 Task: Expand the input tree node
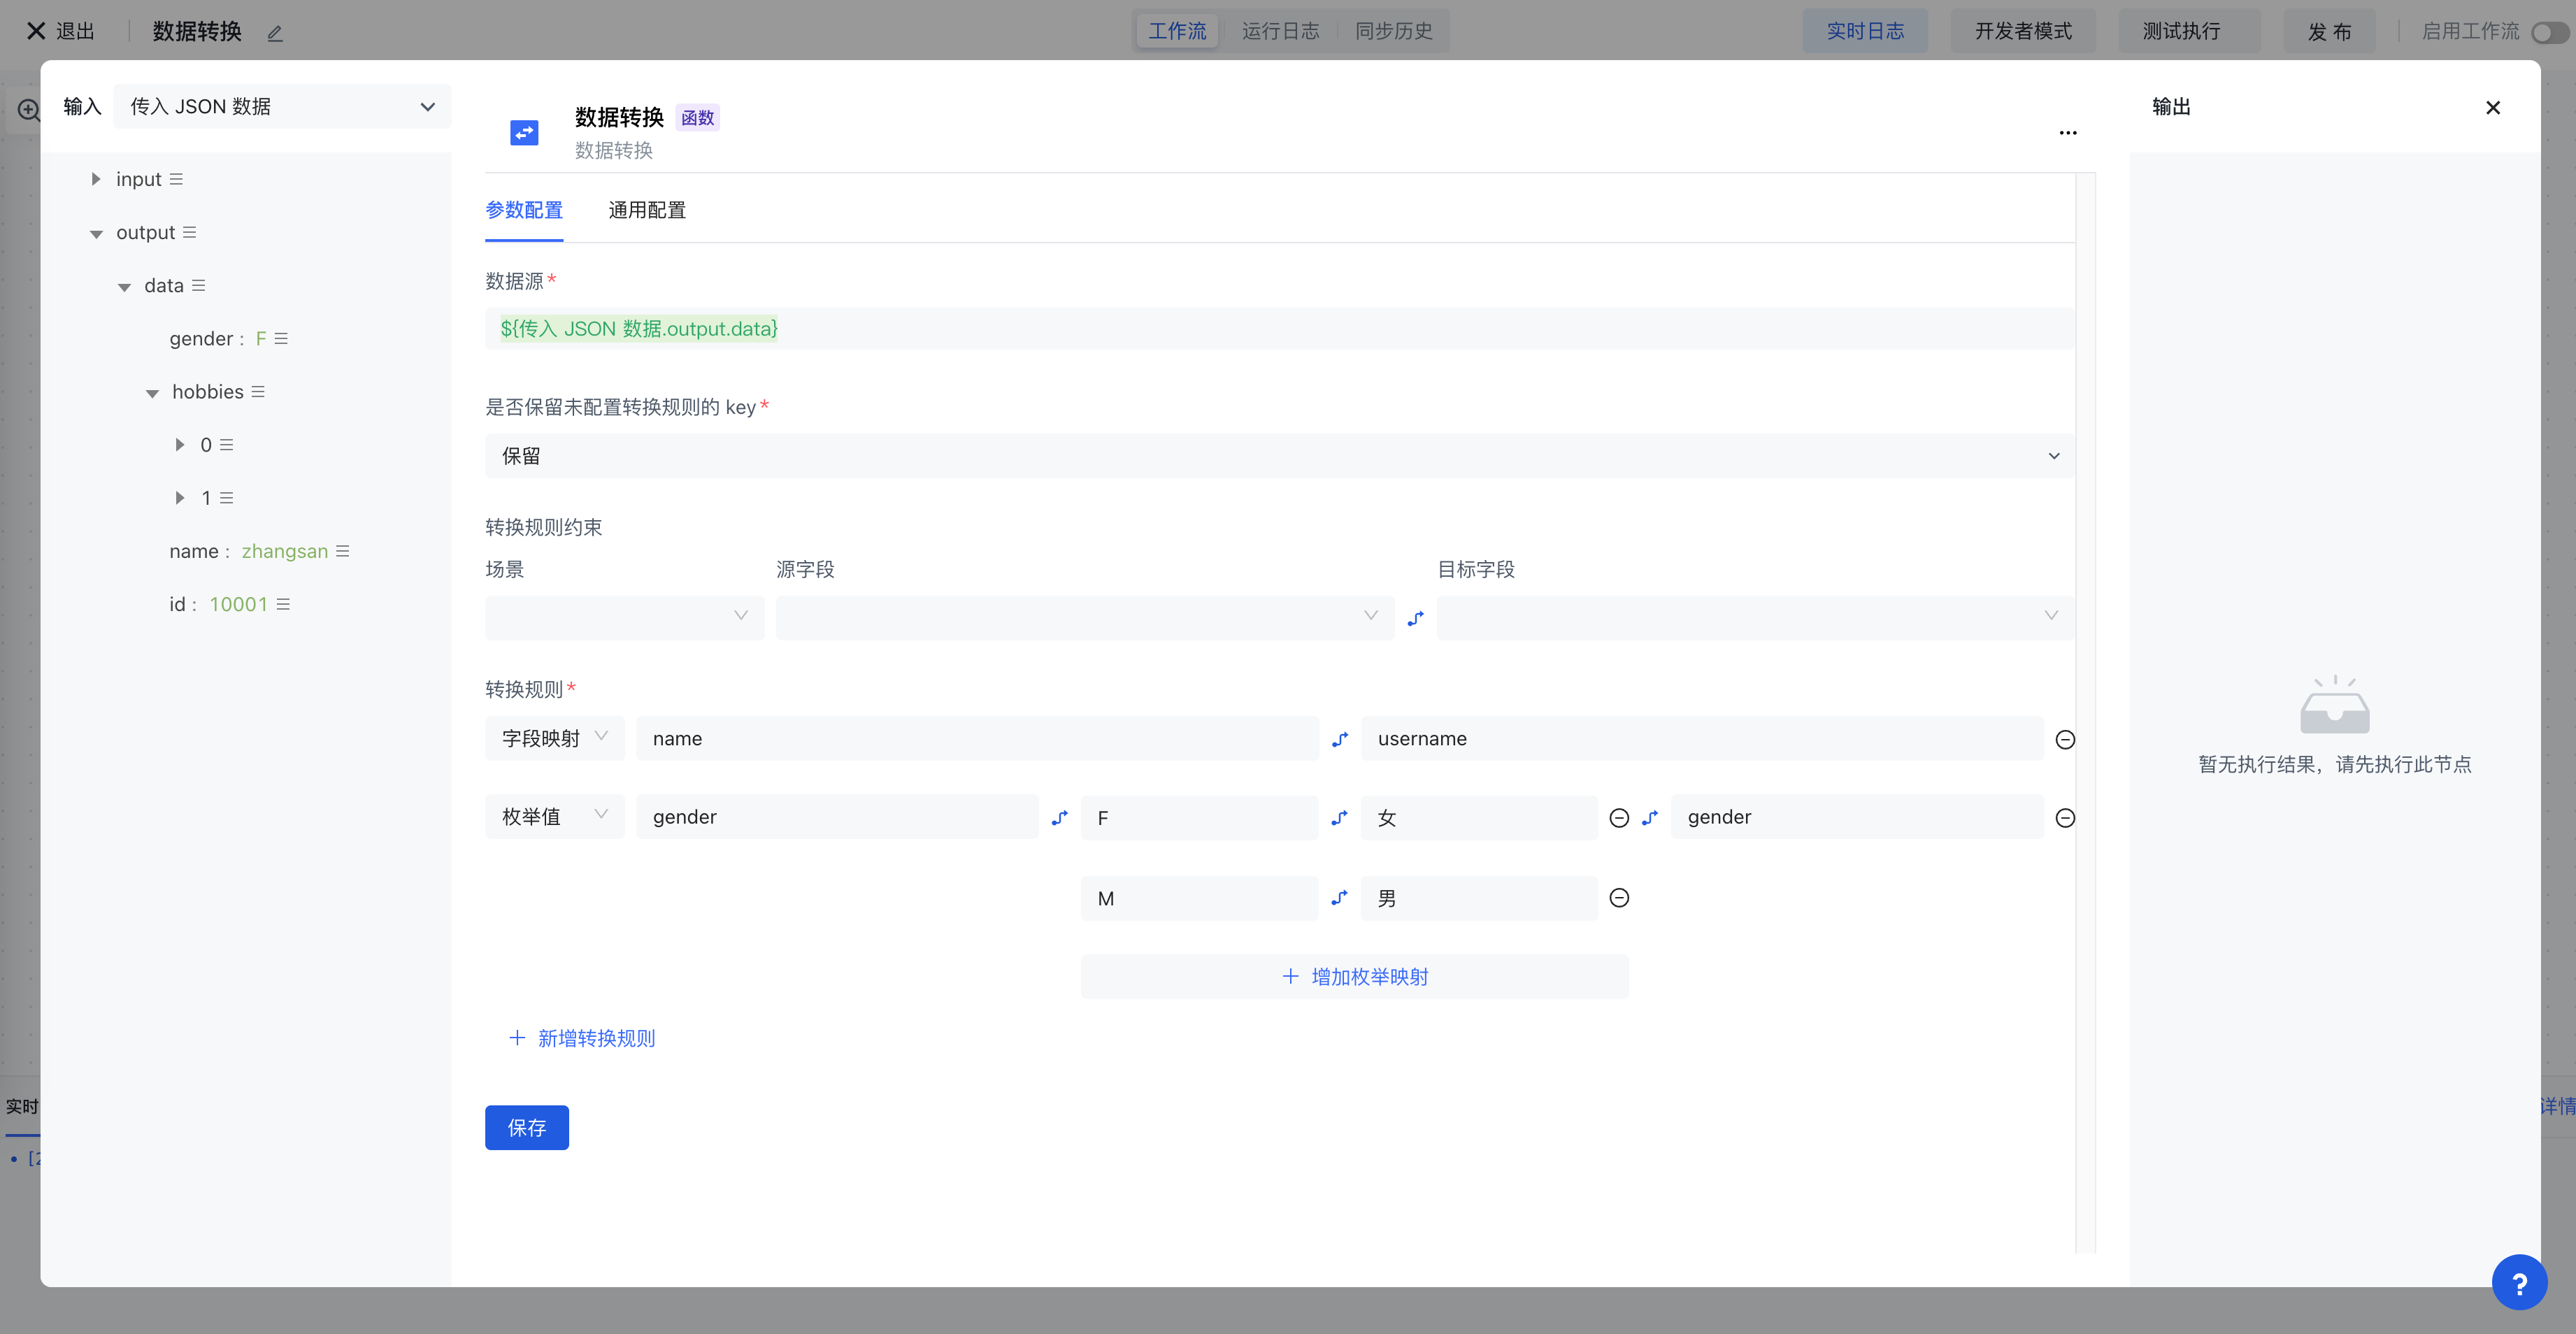96,179
